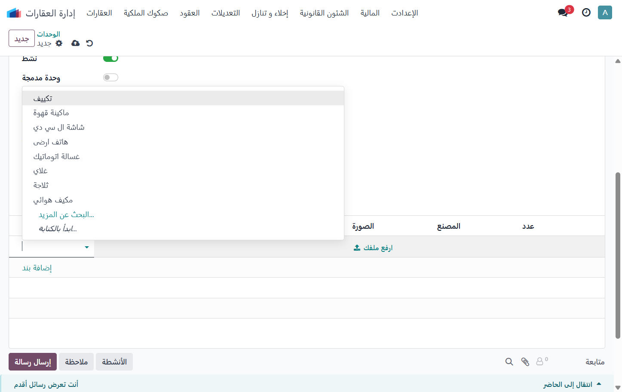Click the جديد new record button
The image size is (622, 392).
[21, 38]
